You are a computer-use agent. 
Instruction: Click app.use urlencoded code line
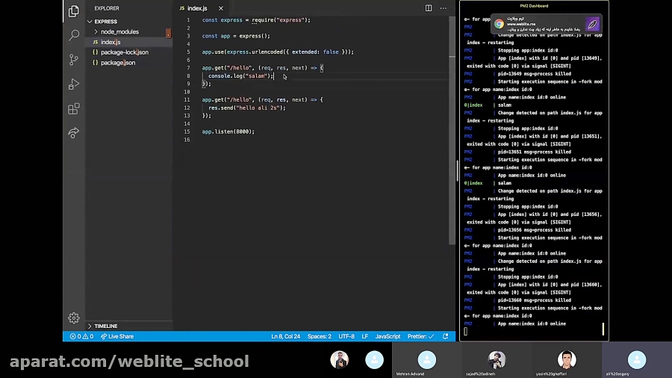(x=278, y=52)
